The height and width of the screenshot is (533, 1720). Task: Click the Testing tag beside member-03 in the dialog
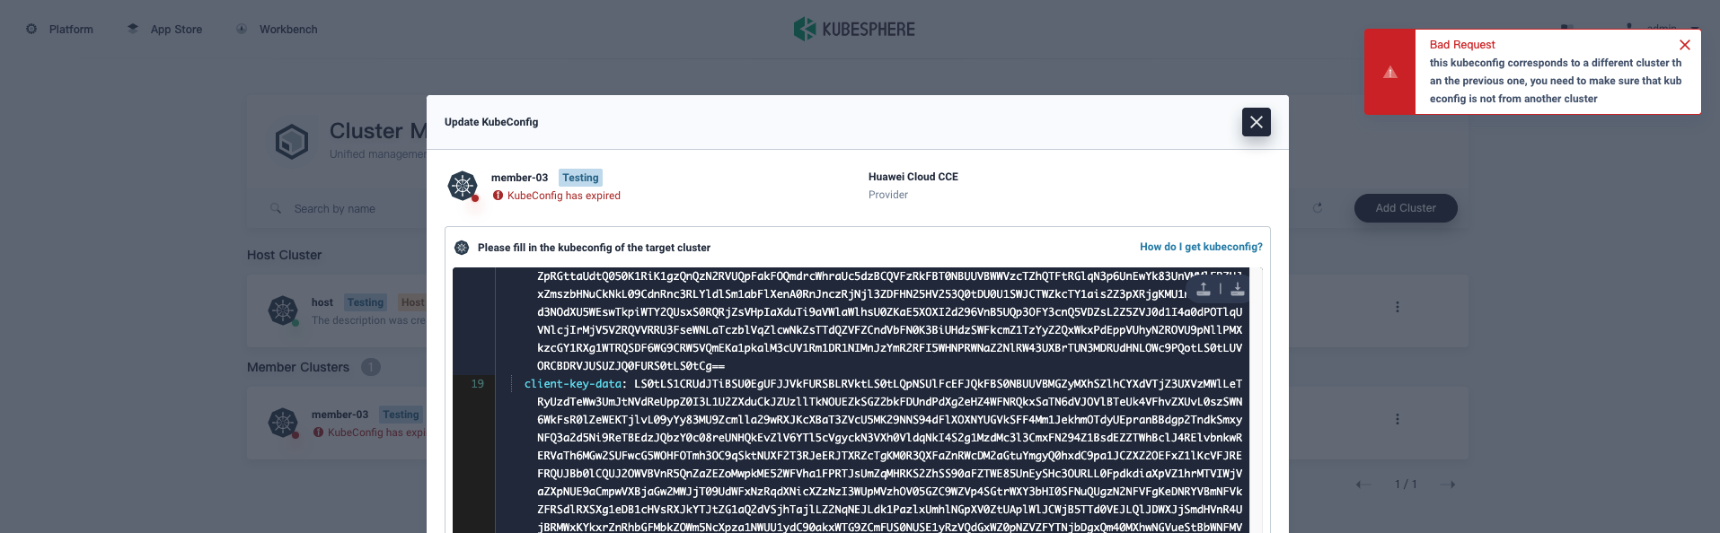point(580,178)
